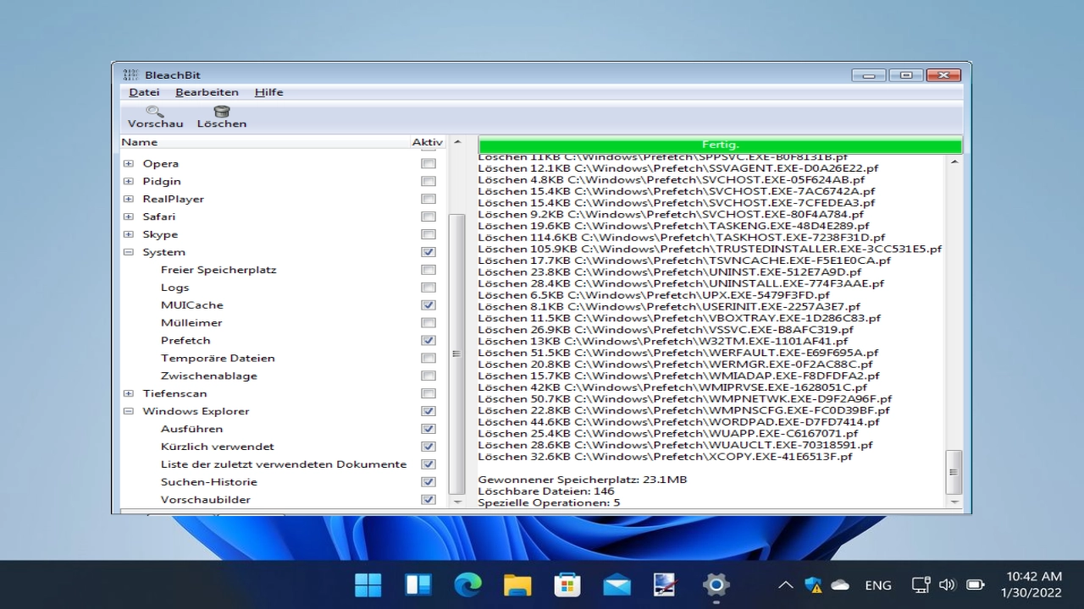Click Gewonnener Speicherplatz: 23.1MB text
The width and height of the screenshot is (1084, 609).
(x=582, y=480)
